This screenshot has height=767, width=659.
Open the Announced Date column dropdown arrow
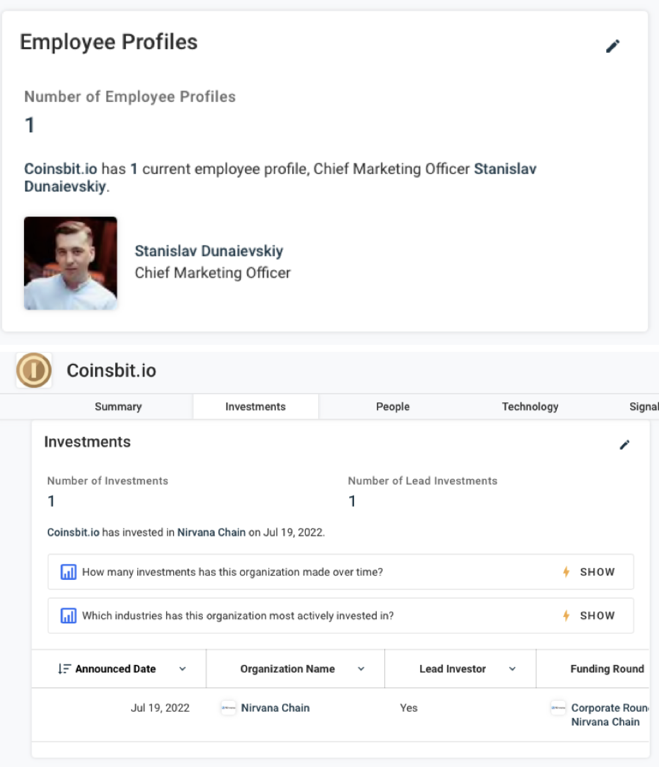pos(183,669)
